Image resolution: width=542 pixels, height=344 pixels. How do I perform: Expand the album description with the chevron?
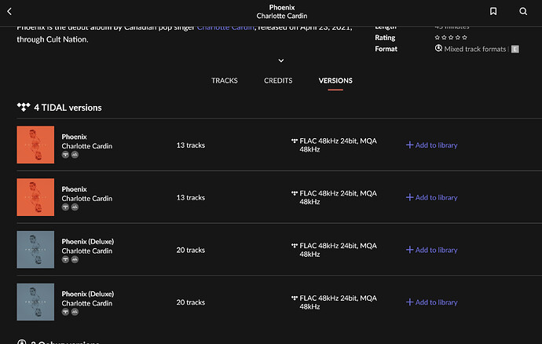click(x=281, y=60)
